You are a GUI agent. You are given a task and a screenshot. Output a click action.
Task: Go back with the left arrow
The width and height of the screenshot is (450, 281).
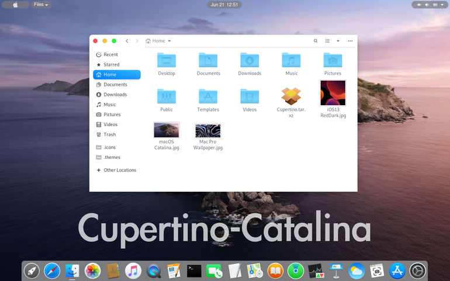127,41
